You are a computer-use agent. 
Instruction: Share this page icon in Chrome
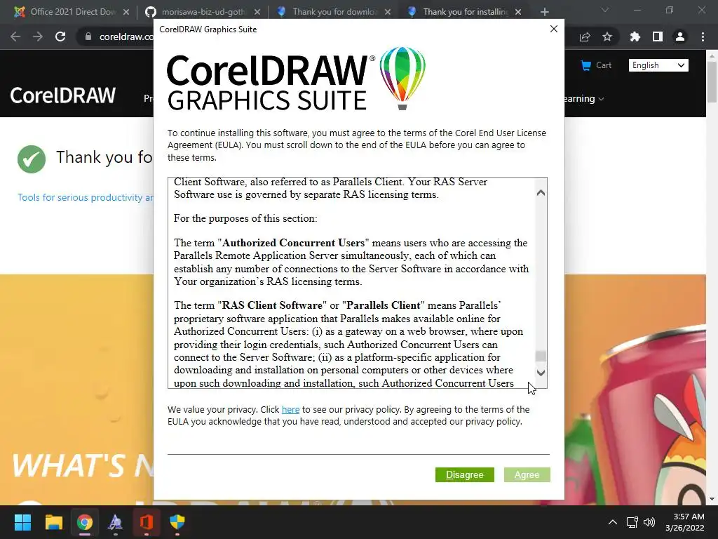585,36
